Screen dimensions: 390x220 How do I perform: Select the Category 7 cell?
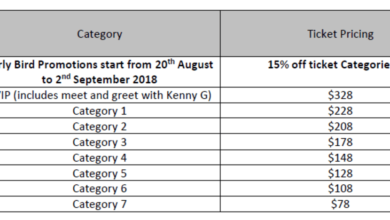click(110, 204)
